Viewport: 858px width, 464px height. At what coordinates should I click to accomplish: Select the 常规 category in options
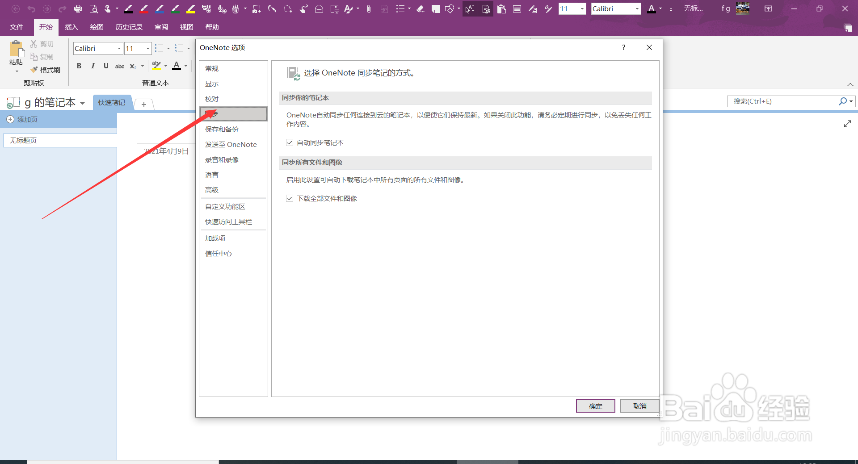pyautogui.click(x=233, y=68)
